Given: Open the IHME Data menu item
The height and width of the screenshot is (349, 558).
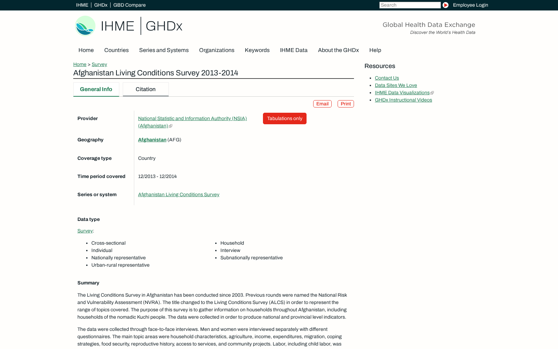Looking at the screenshot, I should pos(294,50).
